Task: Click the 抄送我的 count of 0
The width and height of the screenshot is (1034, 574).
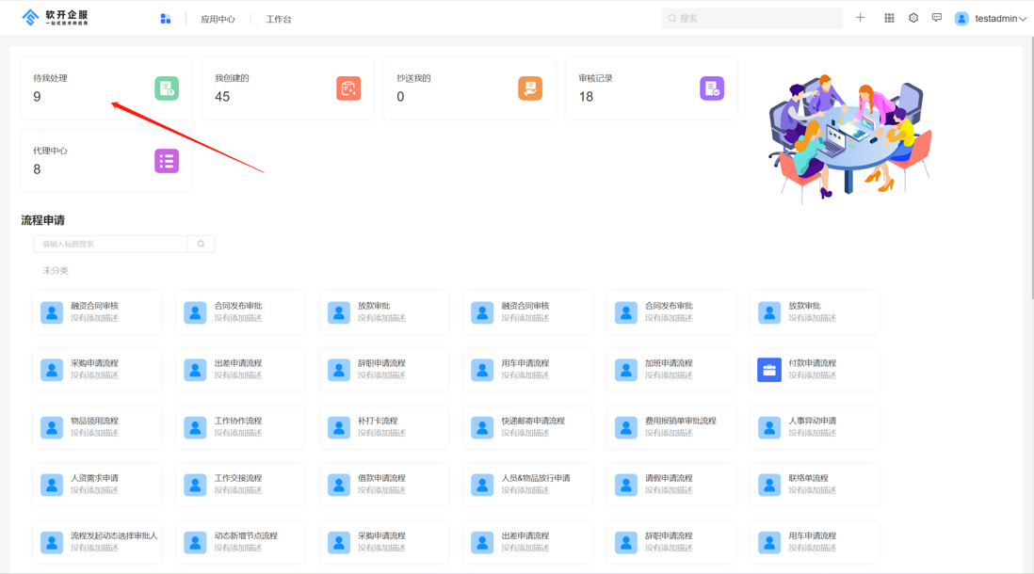Action: pos(400,97)
